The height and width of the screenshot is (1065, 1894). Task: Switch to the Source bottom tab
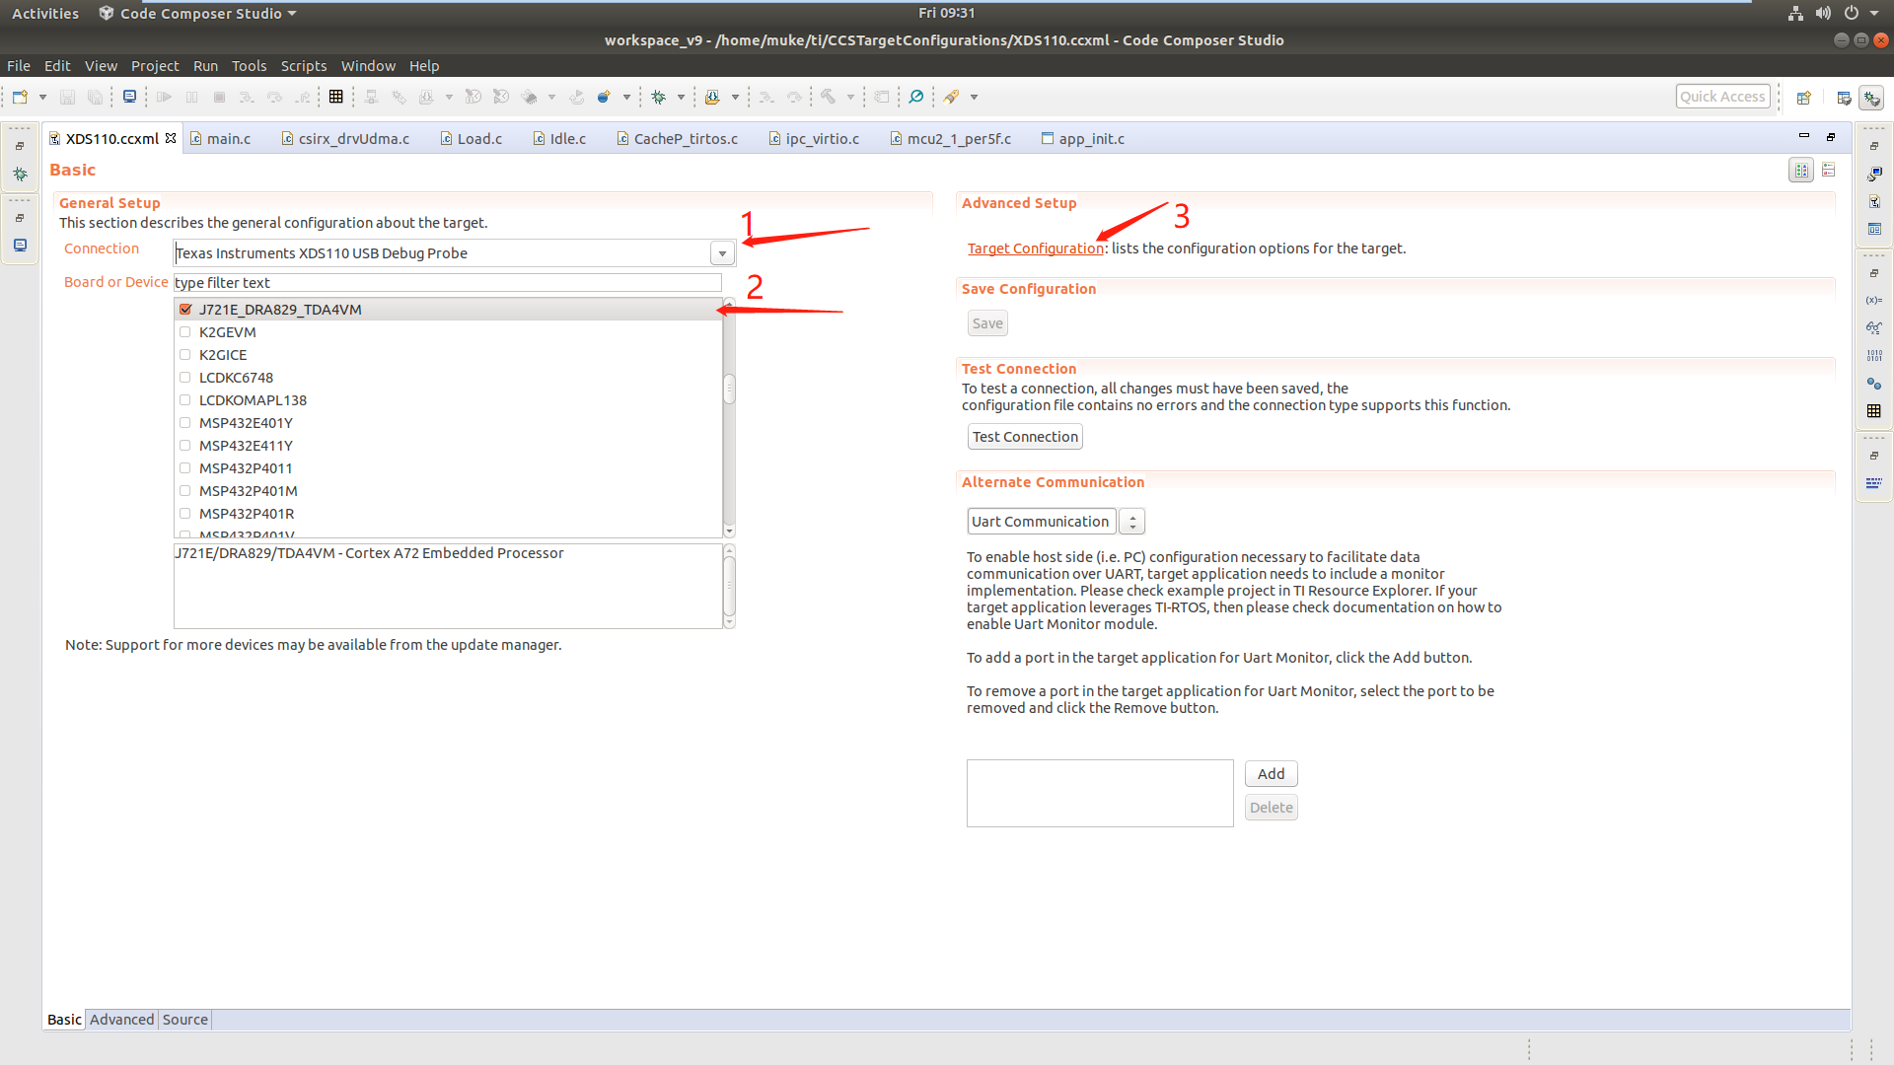pos(185,1020)
